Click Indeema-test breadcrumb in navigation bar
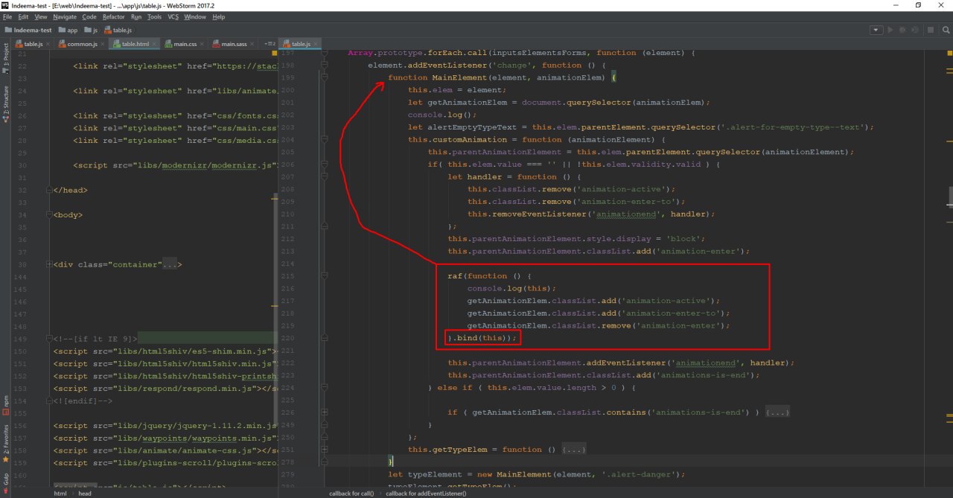The height and width of the screenshot is (498, 953). click(29, 30)
